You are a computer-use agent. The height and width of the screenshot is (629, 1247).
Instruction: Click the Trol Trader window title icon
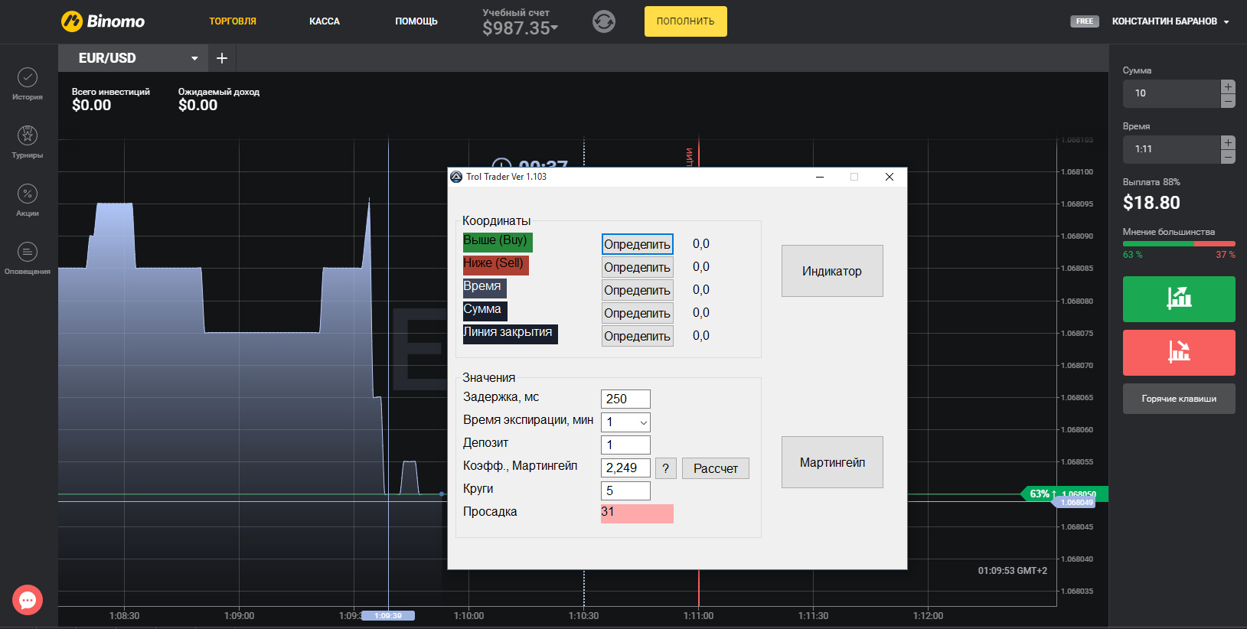[456, 177]
